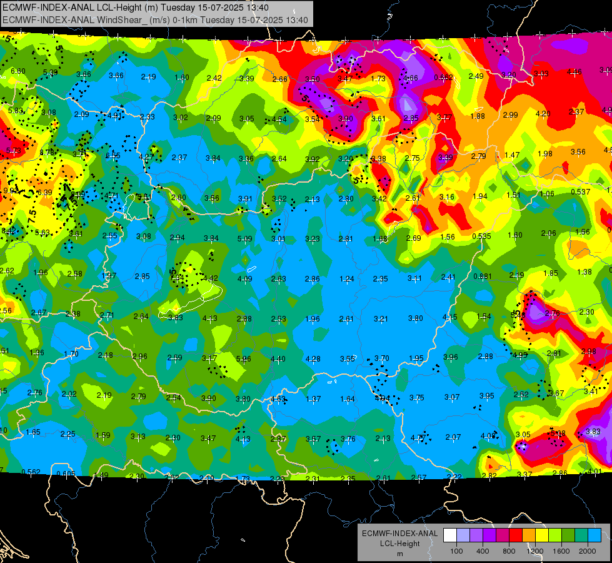Click the wind shear value 0.662

tap(443, 78)
